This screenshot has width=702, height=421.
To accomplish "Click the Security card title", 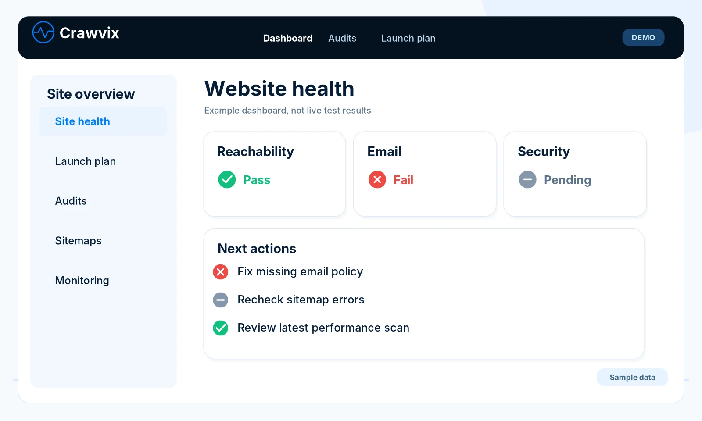I will click(544, 152).
